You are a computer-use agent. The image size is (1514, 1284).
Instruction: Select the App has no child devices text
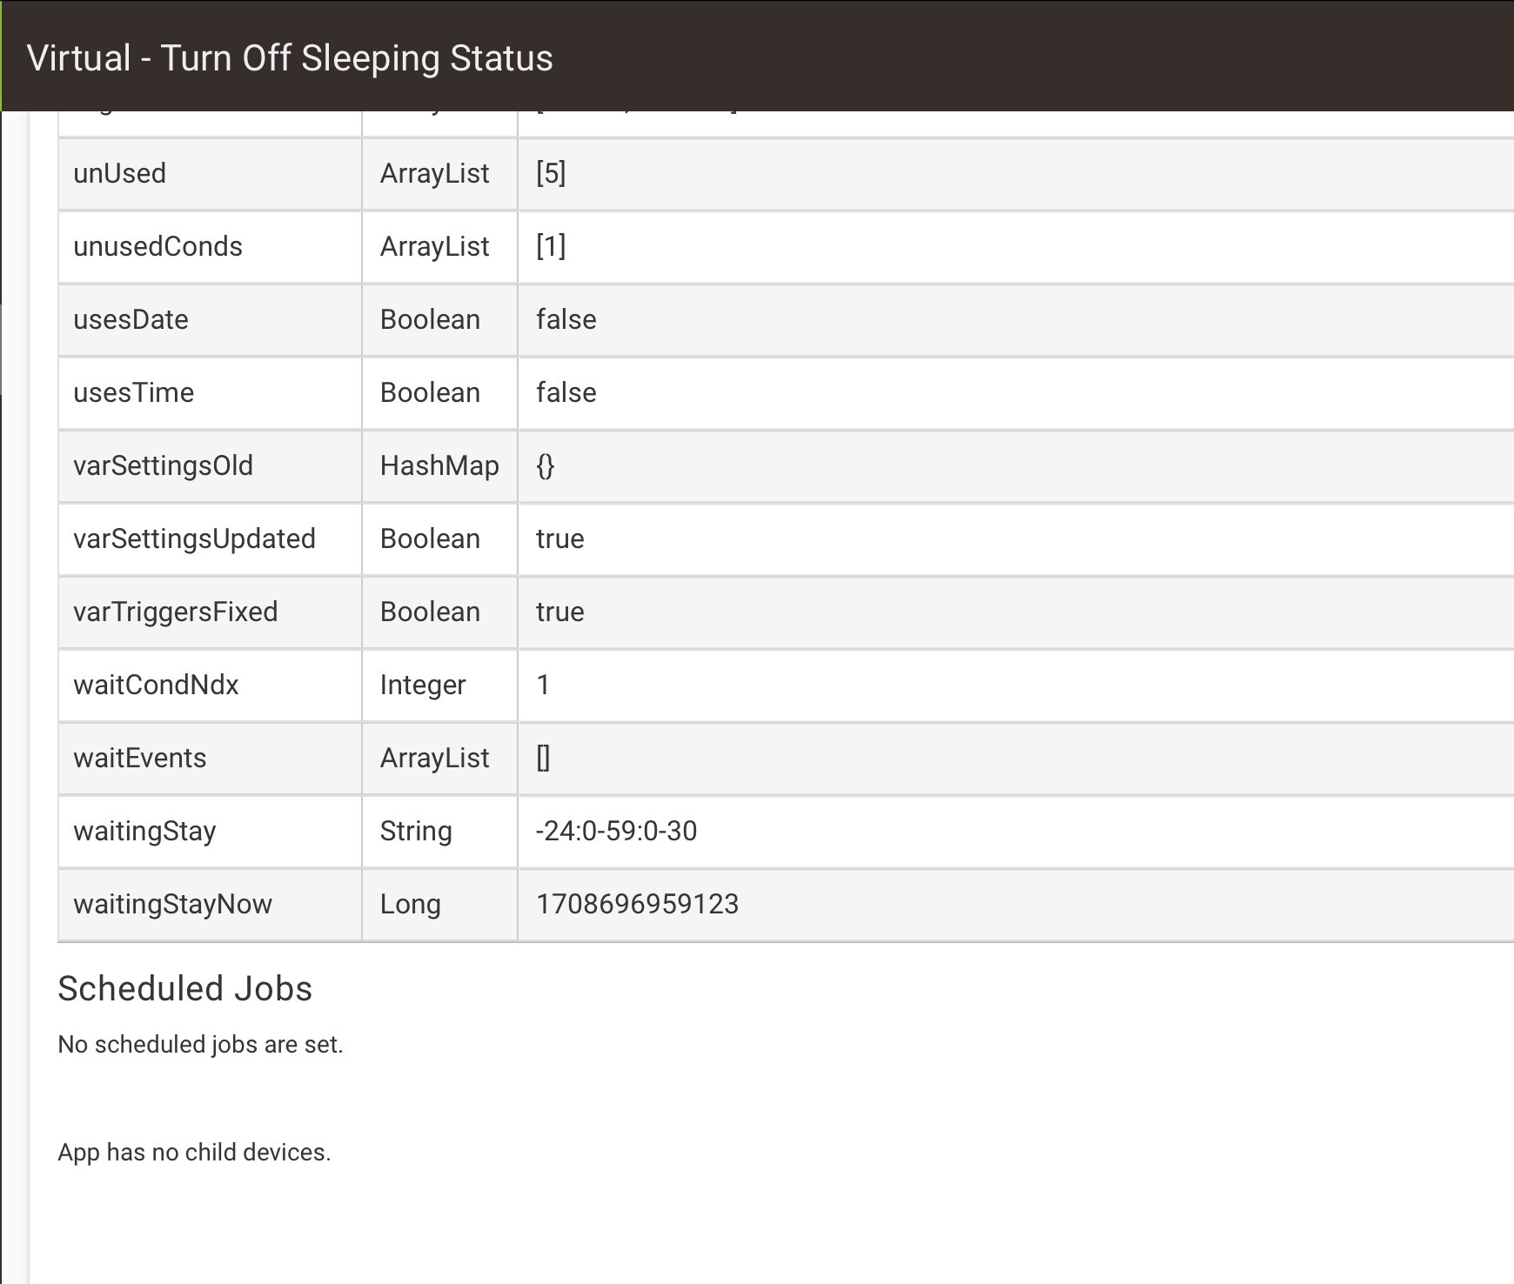195,1152
